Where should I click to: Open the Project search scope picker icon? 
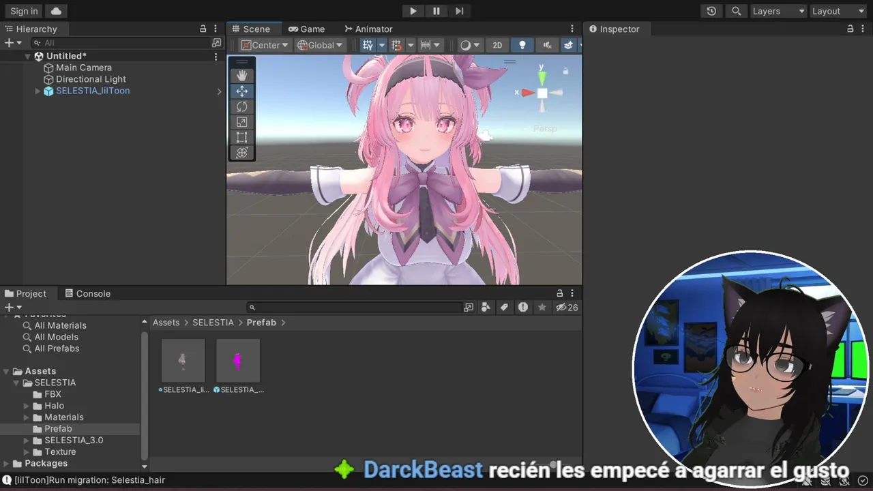pos(469,308)
